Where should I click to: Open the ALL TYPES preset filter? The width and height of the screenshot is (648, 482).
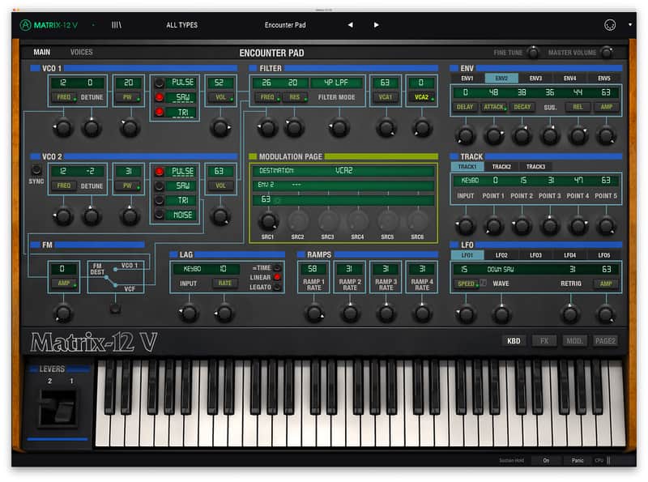click(181, 25)
